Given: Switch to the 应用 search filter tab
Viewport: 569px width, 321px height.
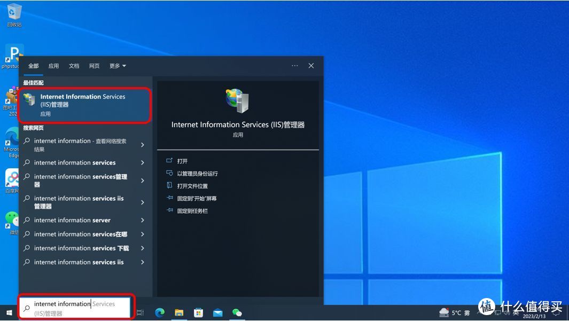Looking at the screenshot, I should [x=53, y=66].
